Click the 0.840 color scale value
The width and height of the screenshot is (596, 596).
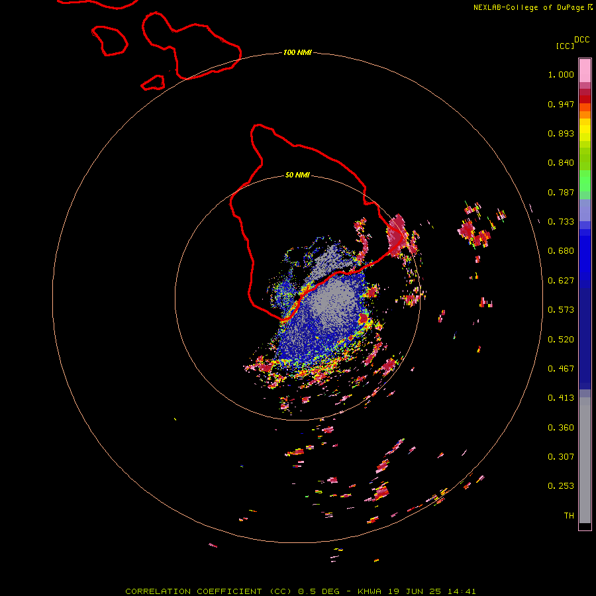(x=561, y=163)
